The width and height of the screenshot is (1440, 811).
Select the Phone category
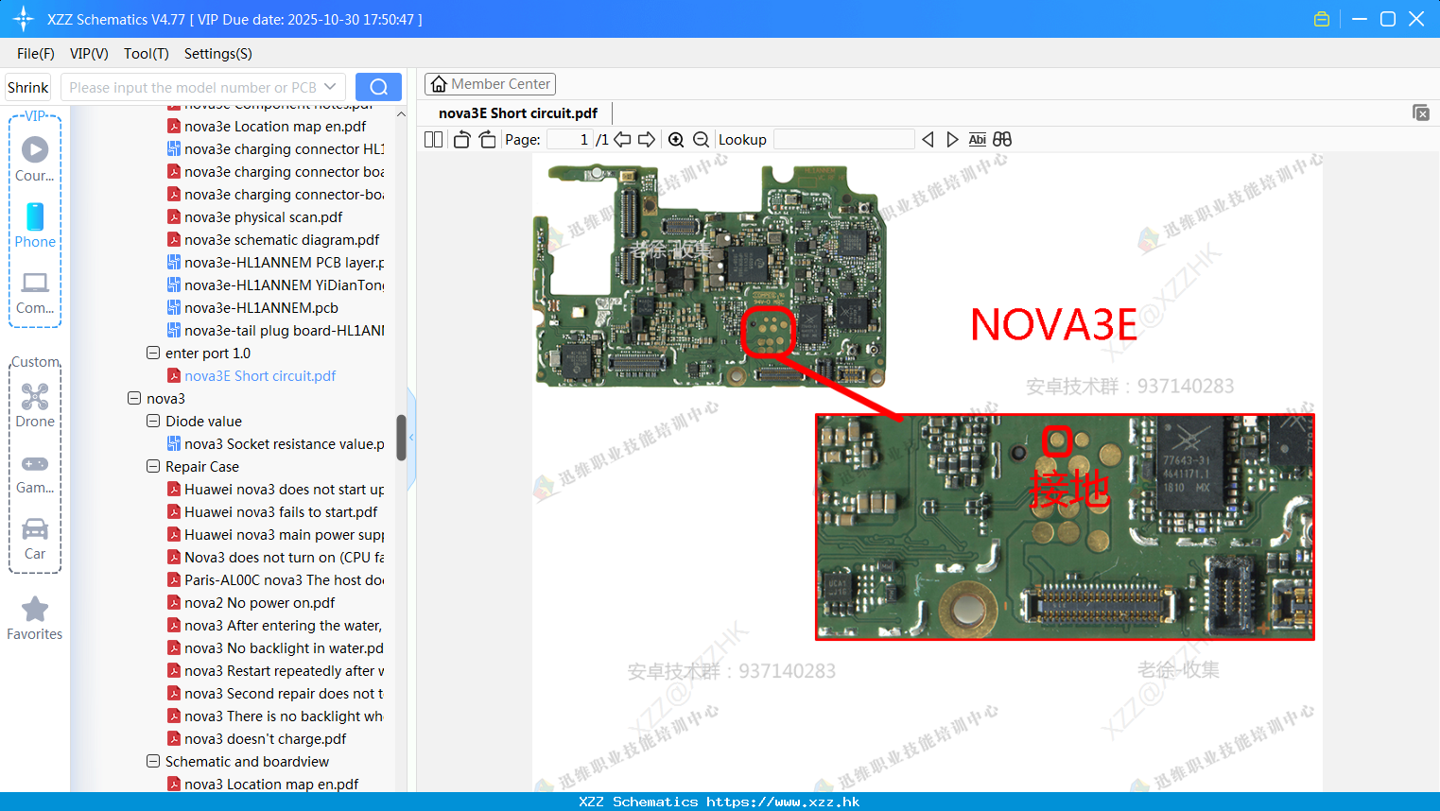click(x=35, y=225)
